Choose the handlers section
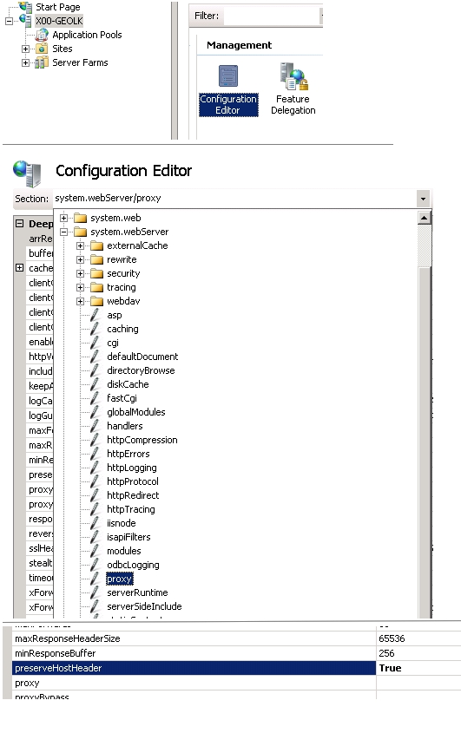 (x=124, y=426)
